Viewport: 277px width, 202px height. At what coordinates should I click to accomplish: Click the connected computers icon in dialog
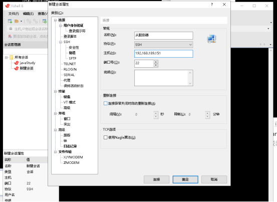tap(211, 39)
